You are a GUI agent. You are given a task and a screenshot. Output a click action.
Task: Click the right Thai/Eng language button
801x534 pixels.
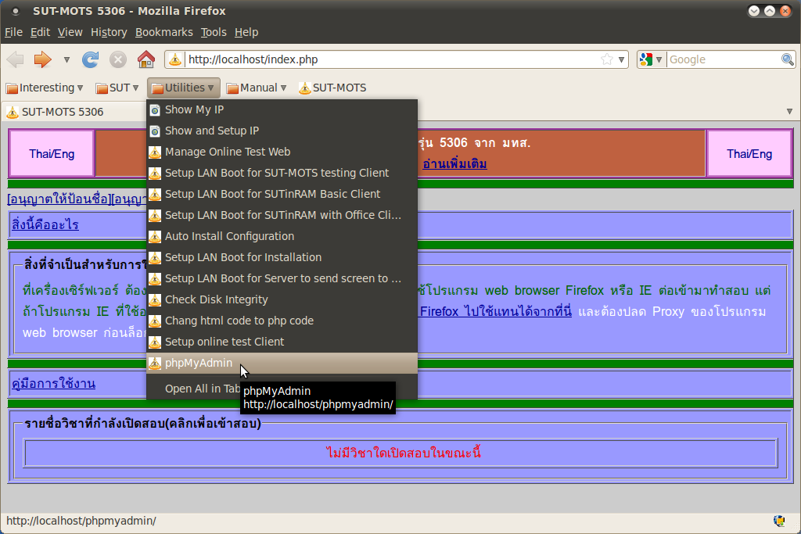point(749,154)
